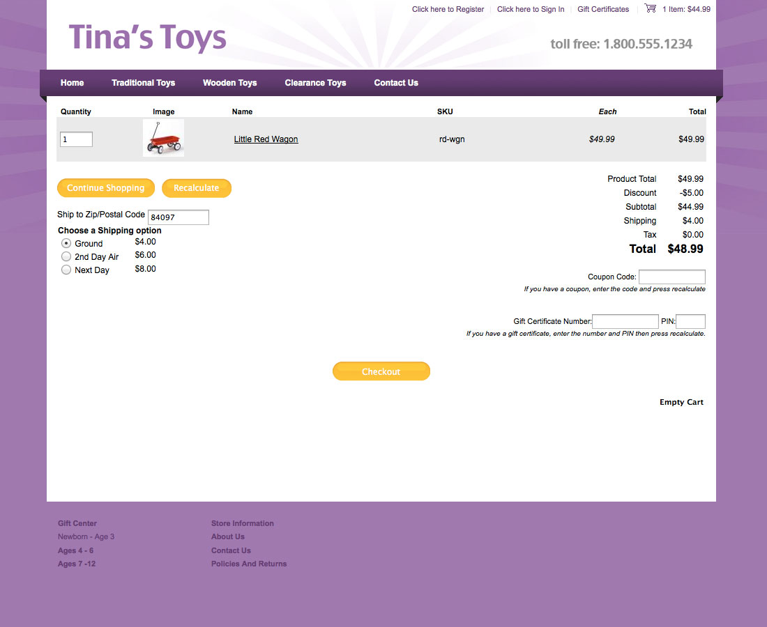Open the Home navigation tab

pyautogui.click(x=72, y=83)
